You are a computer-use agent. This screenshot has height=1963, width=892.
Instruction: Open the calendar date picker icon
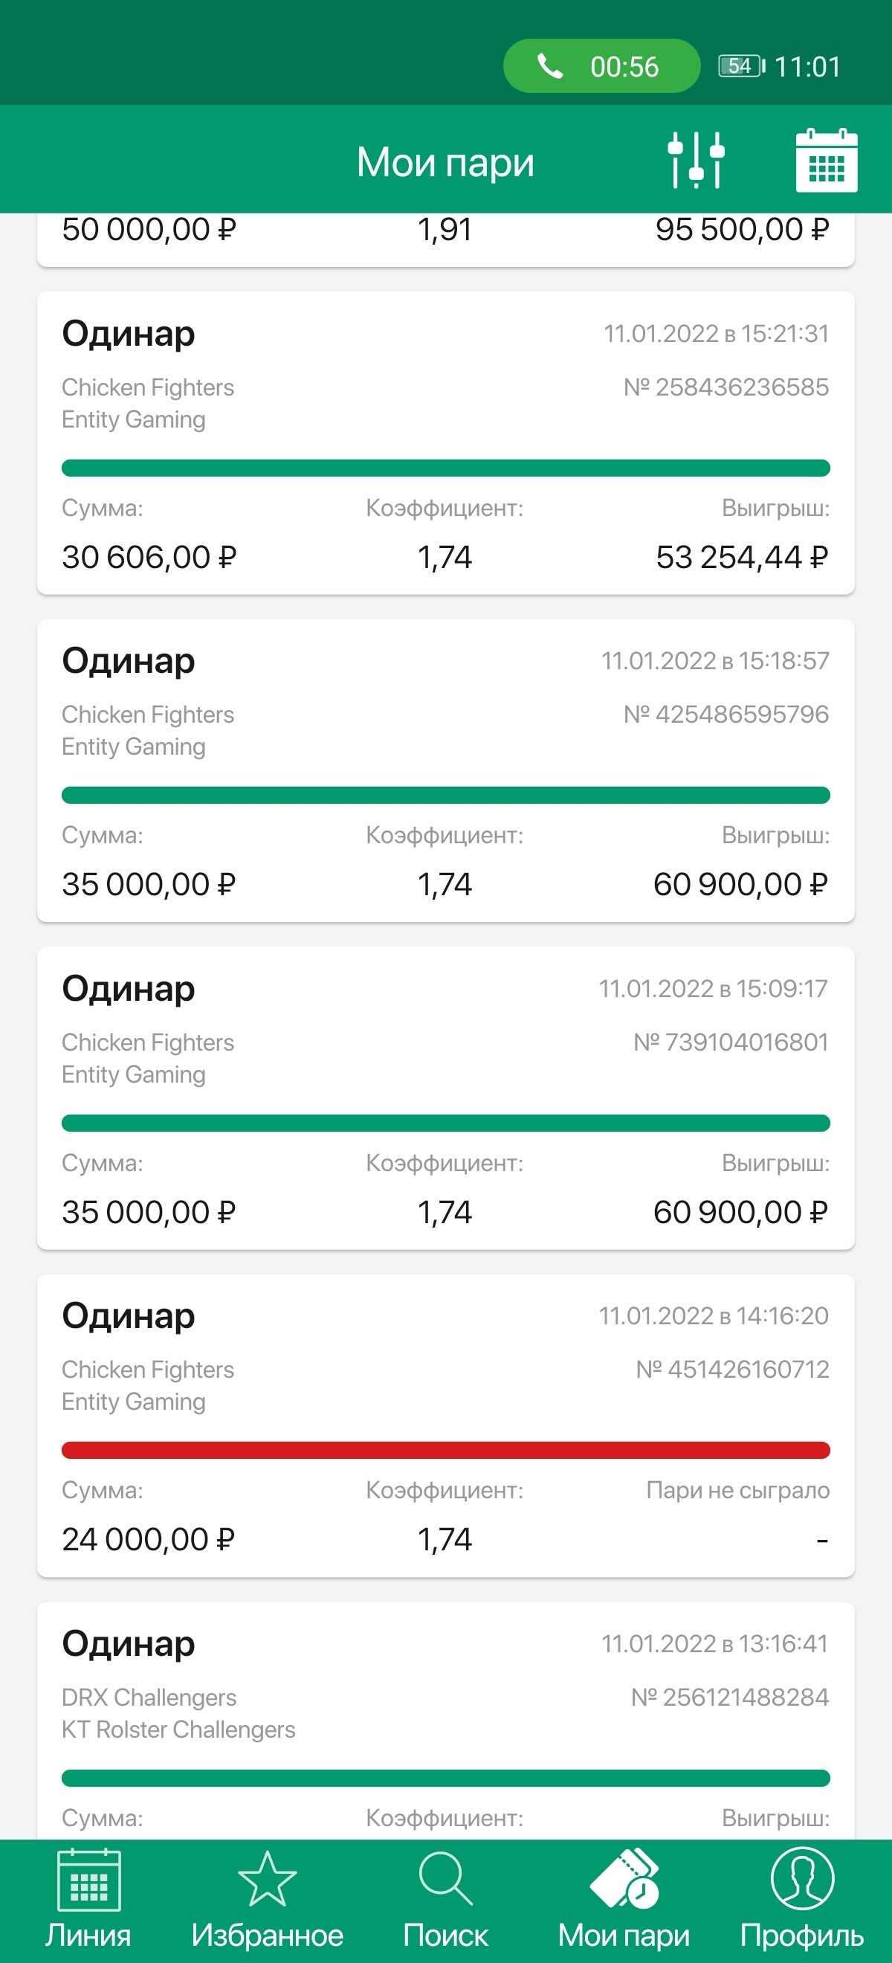(x=826, y=160)
